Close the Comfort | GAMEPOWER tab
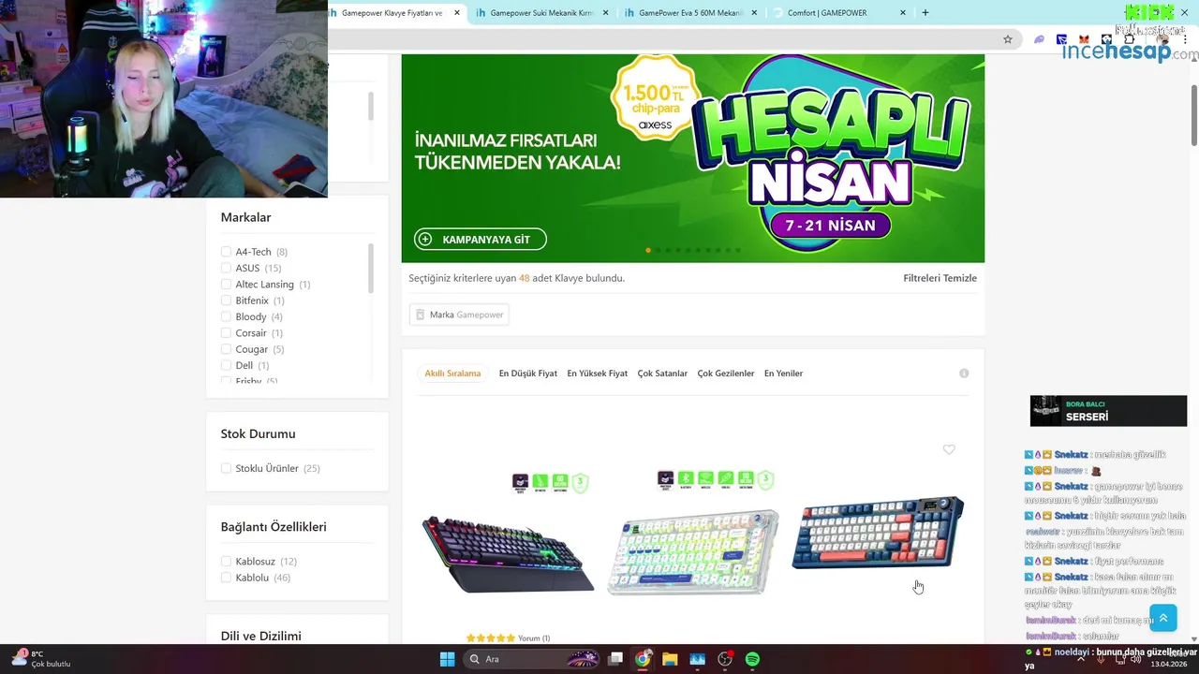1199x674 pixels. (x=903, y=13)
